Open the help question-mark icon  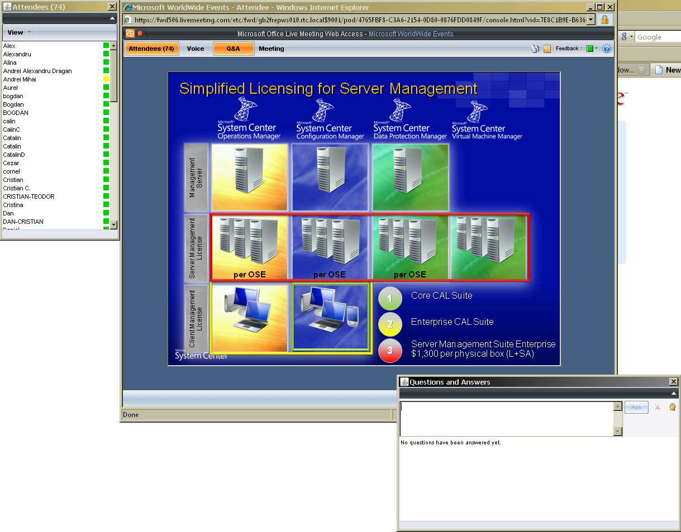(x=607, y=49)
